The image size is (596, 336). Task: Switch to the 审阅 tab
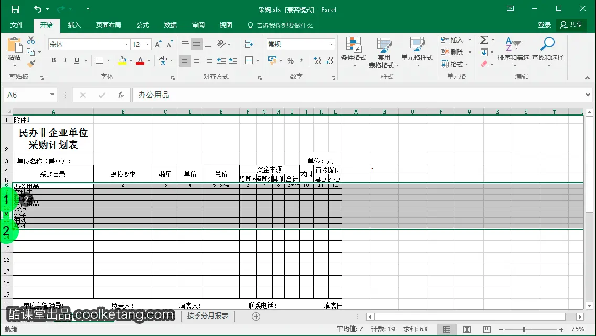pos(198,25)
